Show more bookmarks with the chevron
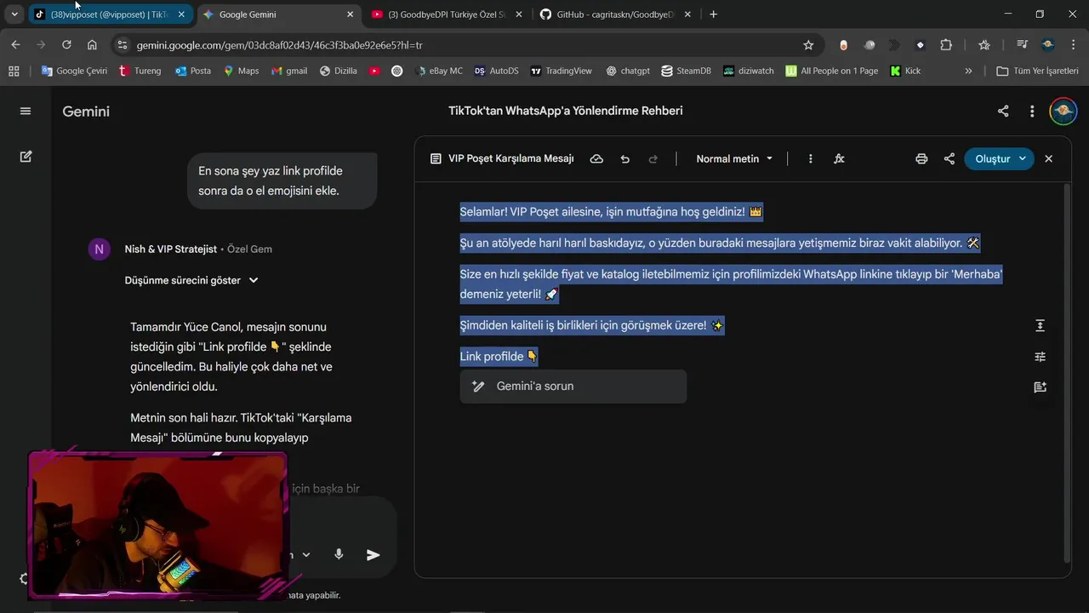Screen dimensions: 1089x613 pos(968,71)
